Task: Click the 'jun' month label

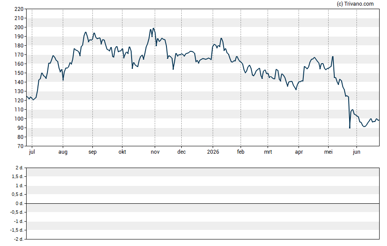Action: (356, 152)
